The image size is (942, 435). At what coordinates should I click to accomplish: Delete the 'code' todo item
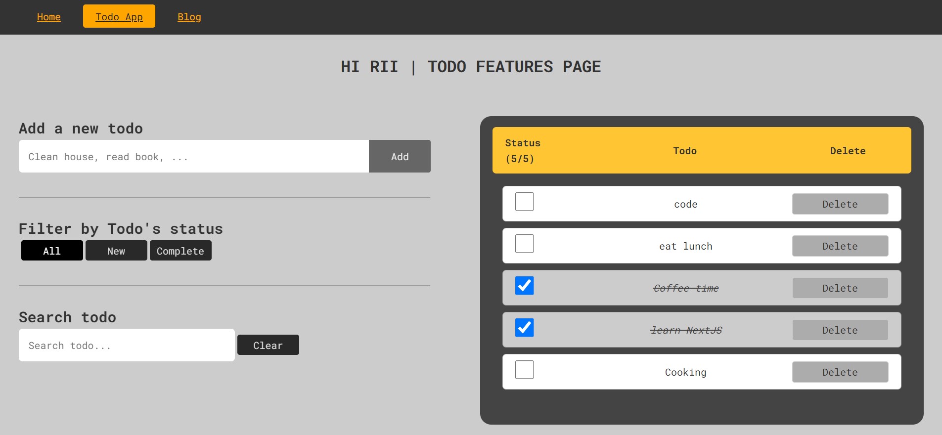(x=840, y=204)
